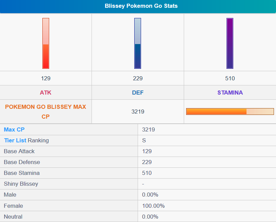Select POKEMON GO BLISSEY MAX CP label
Viewport: 276px width, 222px height.
(x=45, y=112)
